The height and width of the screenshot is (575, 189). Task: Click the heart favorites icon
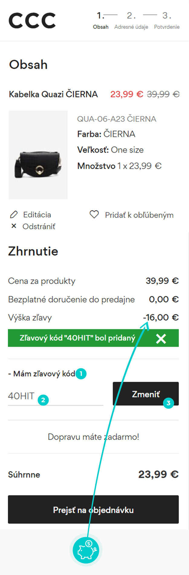point(94,215)
